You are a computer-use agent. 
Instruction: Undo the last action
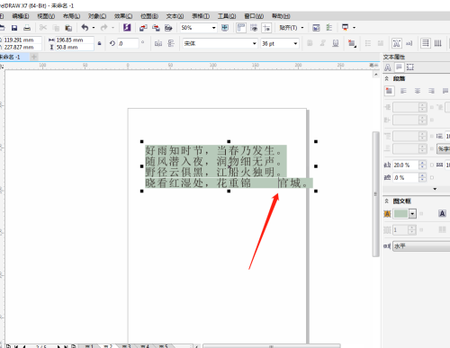click(x=85, y=28)
